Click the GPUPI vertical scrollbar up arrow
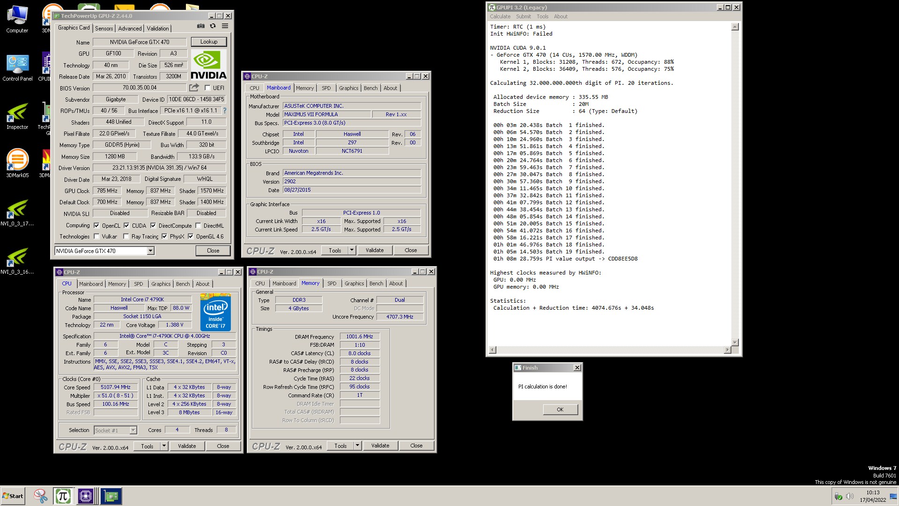 tap(735, 27)
